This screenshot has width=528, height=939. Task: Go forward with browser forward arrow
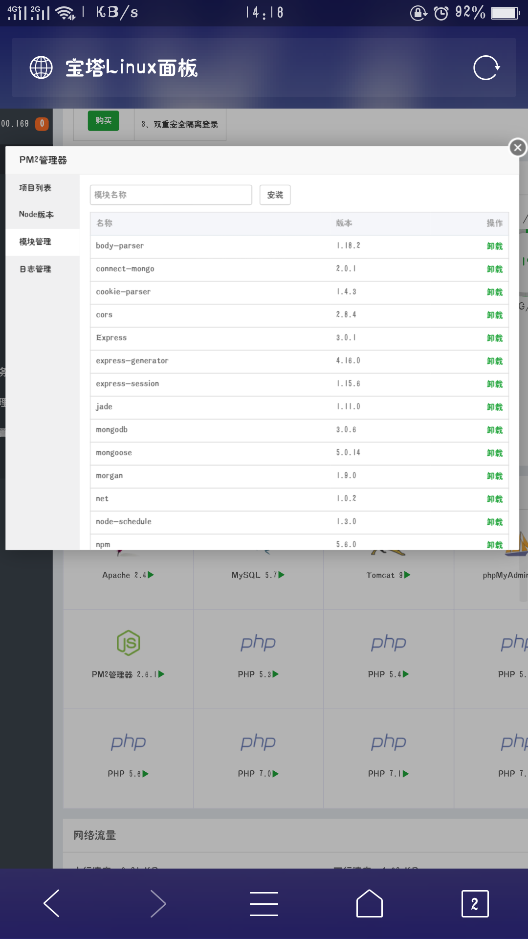pyautogui.click(x=158, y=903)
